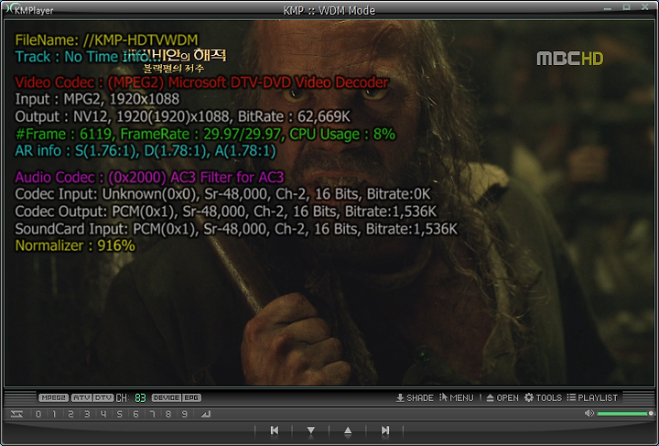Jump to last channel with skip-forward button
The image size is (659, 446).
(x=385, y=430)
